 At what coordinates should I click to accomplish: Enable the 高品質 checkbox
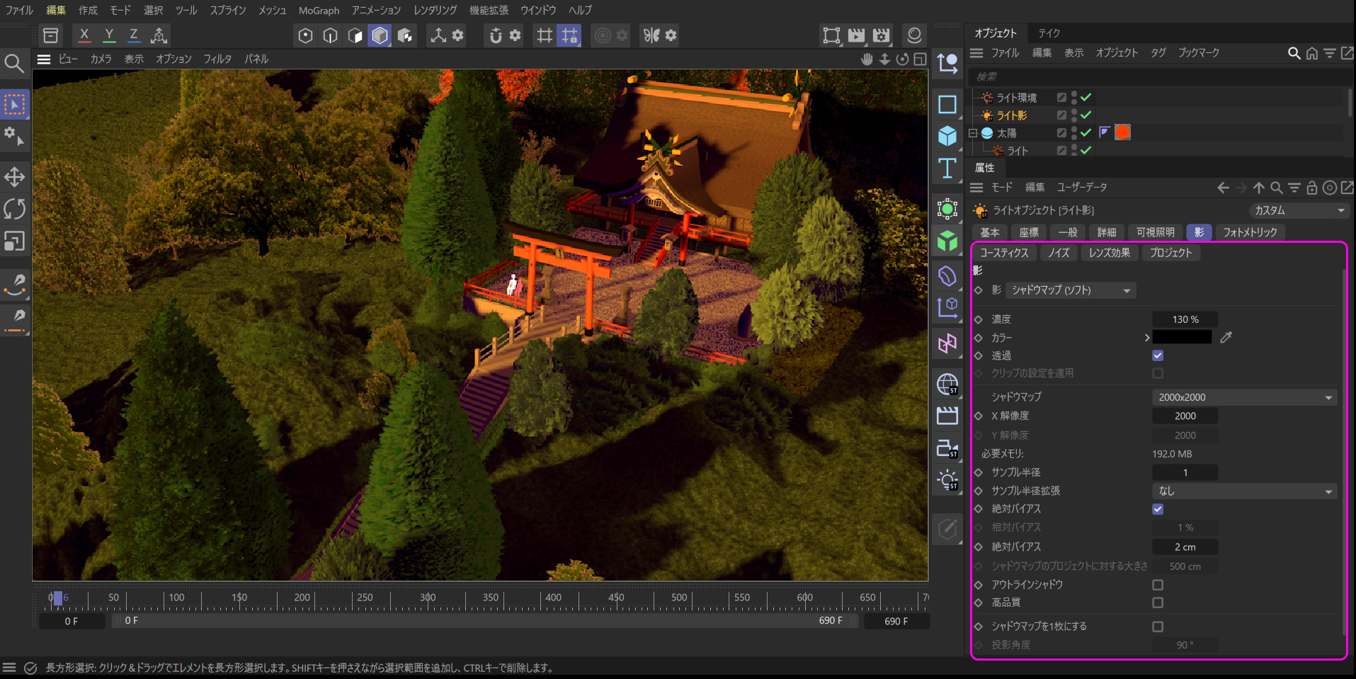click(x=1158, y=603)
